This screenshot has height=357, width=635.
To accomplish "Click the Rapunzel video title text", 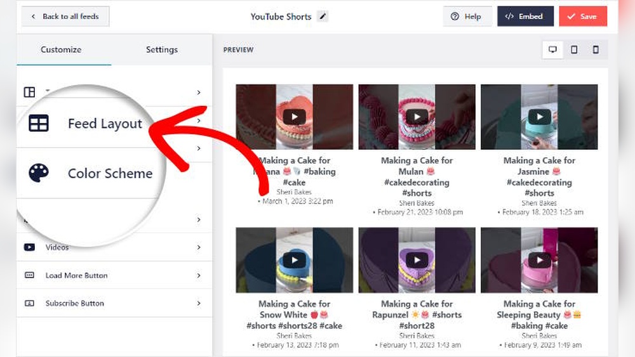I will pyautogui.click(x=417, y=315).
